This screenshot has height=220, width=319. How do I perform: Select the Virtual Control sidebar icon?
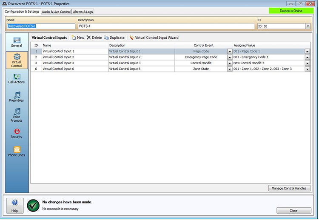point(17,60)
